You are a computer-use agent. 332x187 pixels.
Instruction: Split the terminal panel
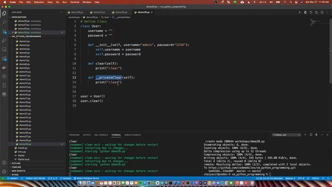coord(311,135)
